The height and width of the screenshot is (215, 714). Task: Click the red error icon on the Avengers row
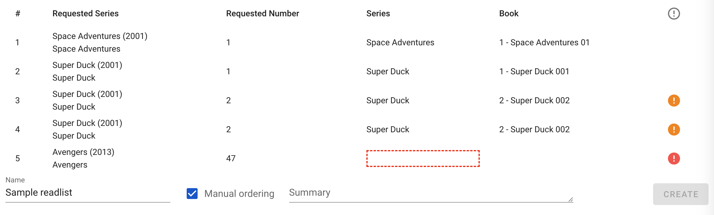click(x=674, y=159)
